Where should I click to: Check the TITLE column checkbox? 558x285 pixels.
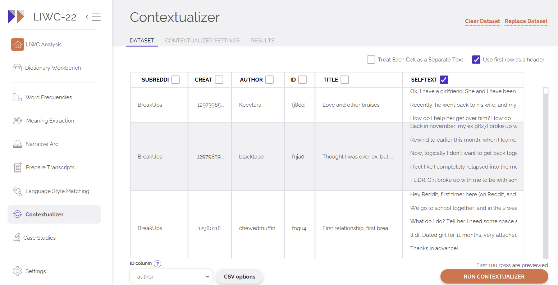[x=344, y=80]
